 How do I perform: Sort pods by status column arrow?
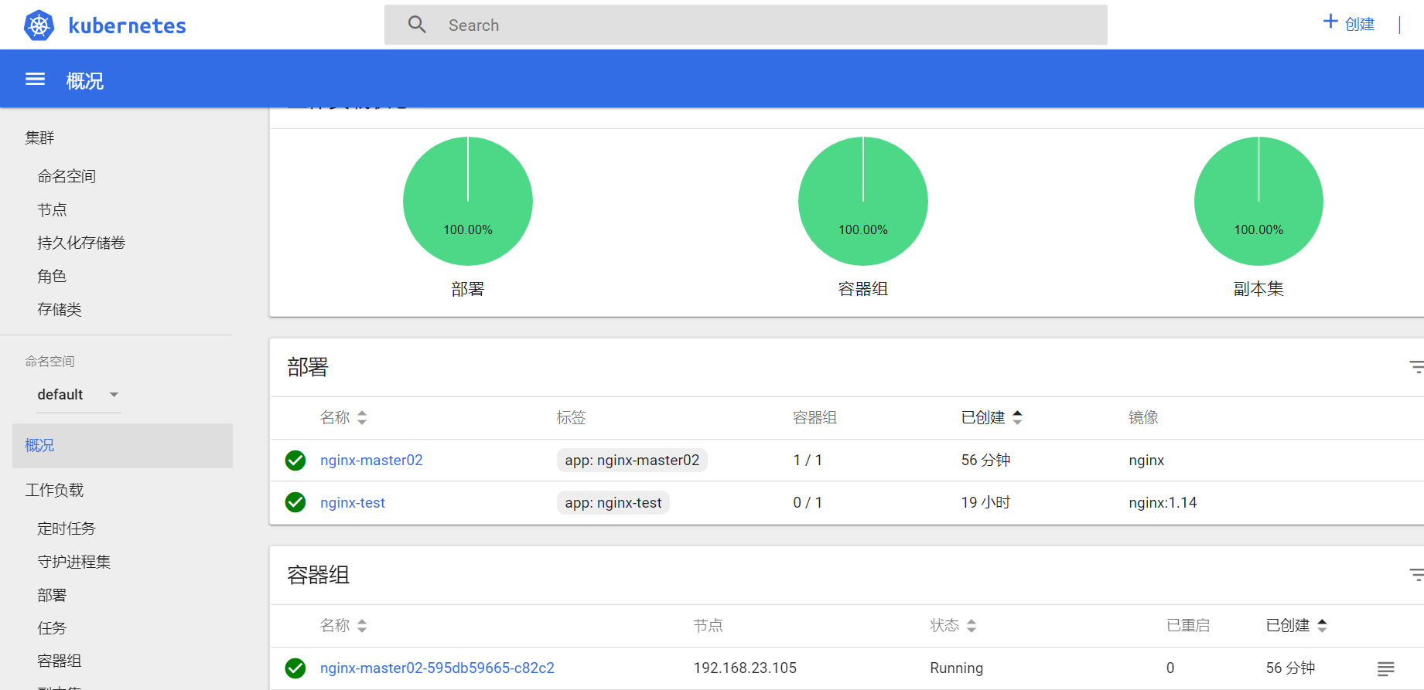972,626
